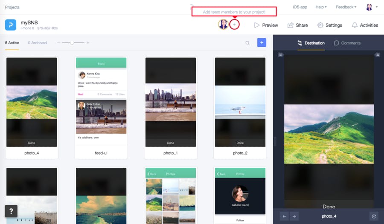
Task: Click the photo_4 label in preview footer
Action: point(329,216)
